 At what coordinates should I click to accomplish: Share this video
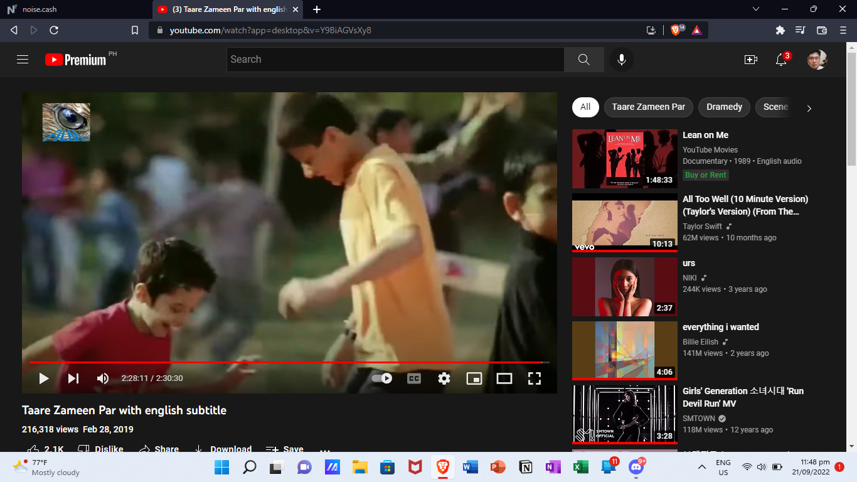(159, 449)
